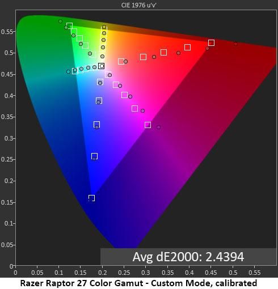This screenshot has height=289, width=278.
Task: Click the outermost measured magenta dot
Action: 159,127
